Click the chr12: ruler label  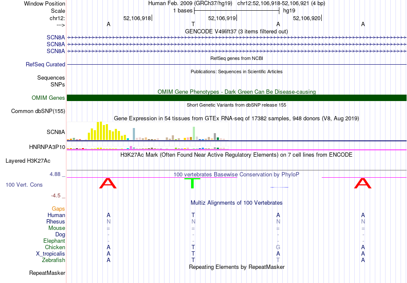[57, 18]
